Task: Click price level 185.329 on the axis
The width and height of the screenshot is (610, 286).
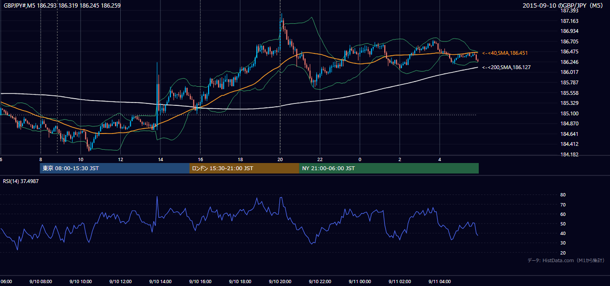Action: point(569,103)
